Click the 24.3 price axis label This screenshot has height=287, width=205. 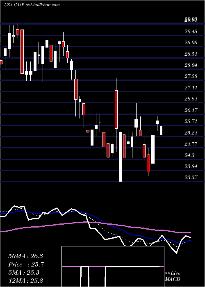(x=189, y=155)
